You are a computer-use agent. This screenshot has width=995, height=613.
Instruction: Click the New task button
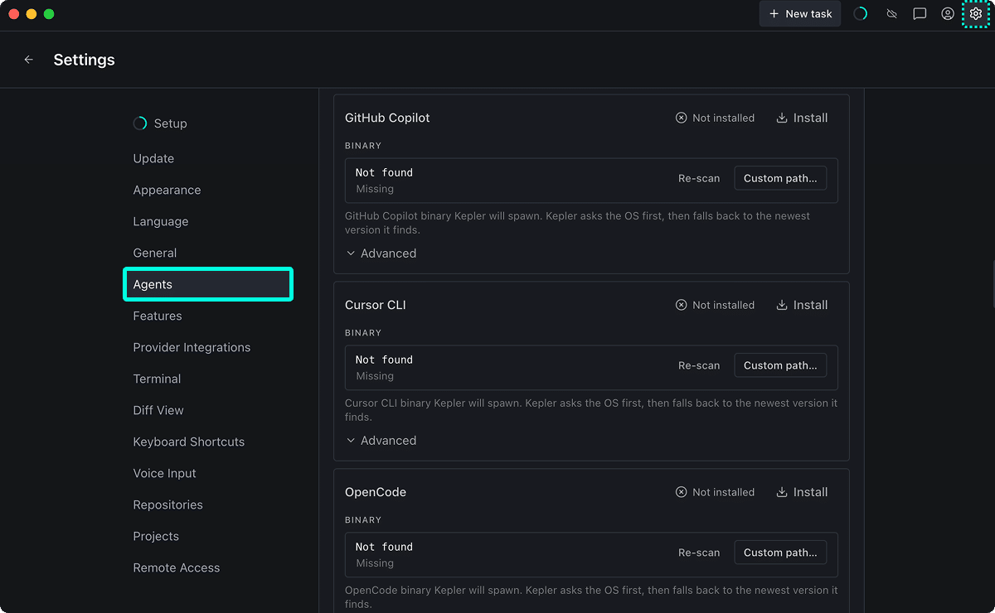tap(800, 14)
